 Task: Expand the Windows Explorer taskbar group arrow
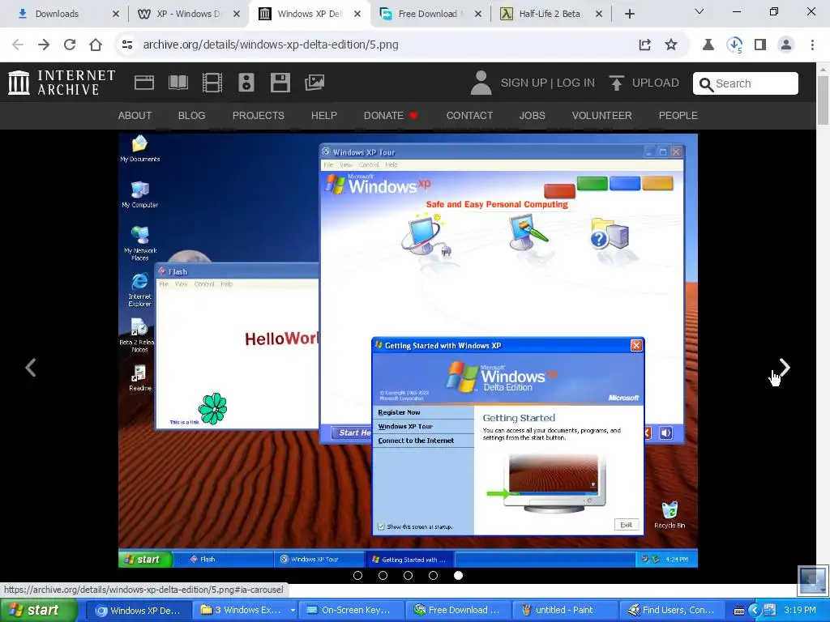(x=292, y=611)
